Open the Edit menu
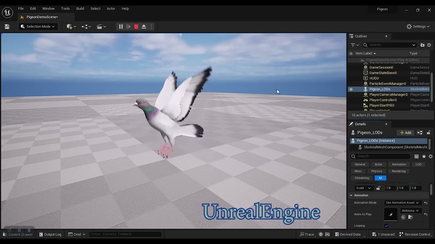The width and height of the screenshot is (435, 244). (33, 8)
